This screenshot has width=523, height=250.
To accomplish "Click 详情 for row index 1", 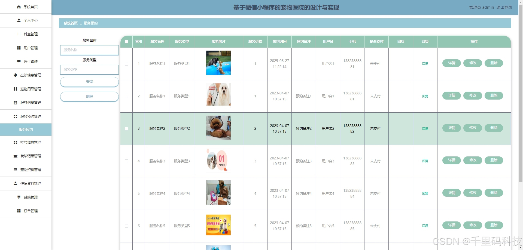I will click(x=452, y=63).
